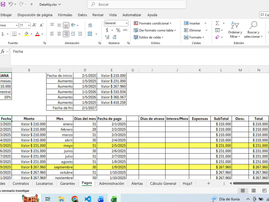
Task: Decrease font size with the smaller A icon
Action: (42, 25)
